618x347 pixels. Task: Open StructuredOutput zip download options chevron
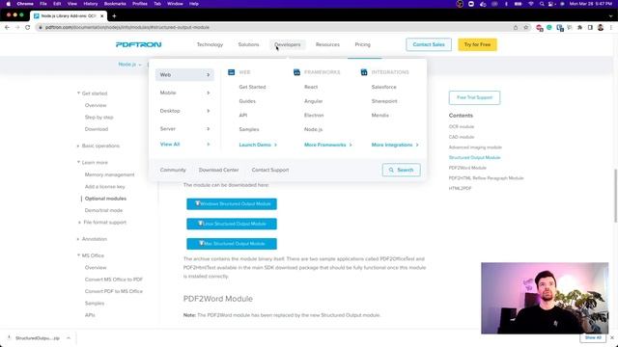[69, 338]
